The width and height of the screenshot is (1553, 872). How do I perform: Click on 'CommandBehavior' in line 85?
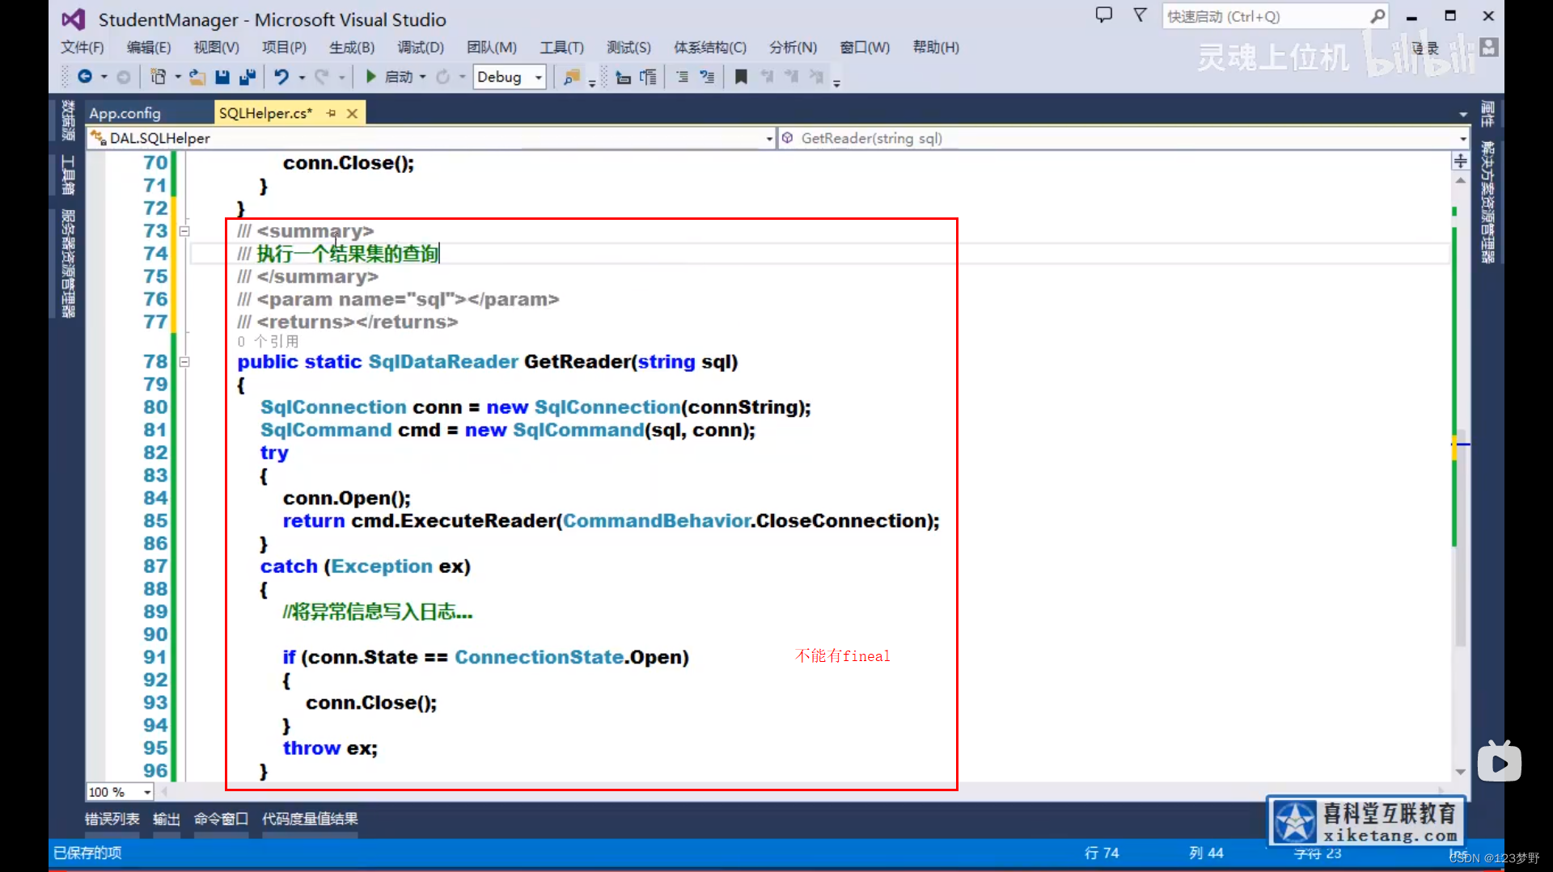[x=657, y=520]
